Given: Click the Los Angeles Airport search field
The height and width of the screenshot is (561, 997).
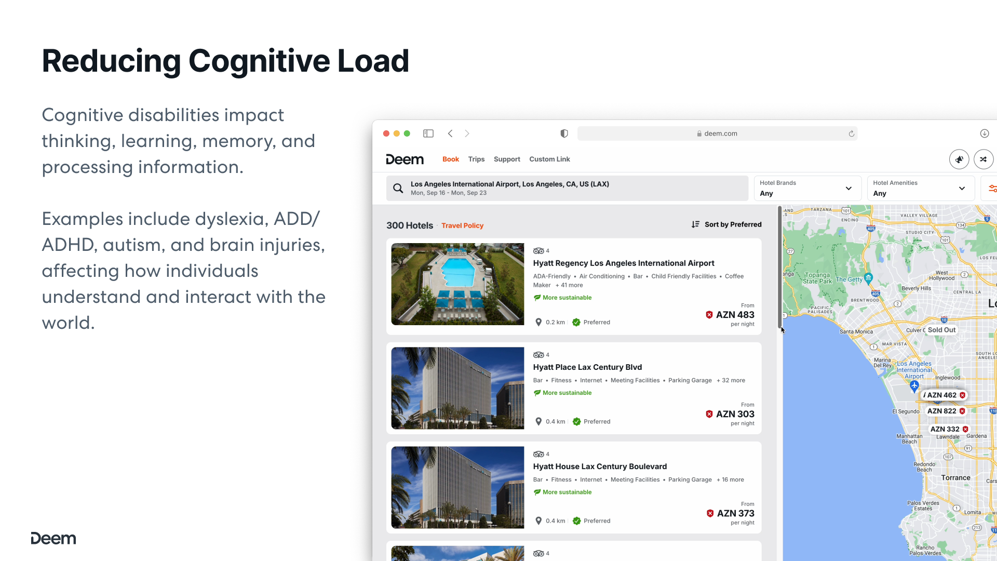Looking at the screenshot, I should point(567,188).
